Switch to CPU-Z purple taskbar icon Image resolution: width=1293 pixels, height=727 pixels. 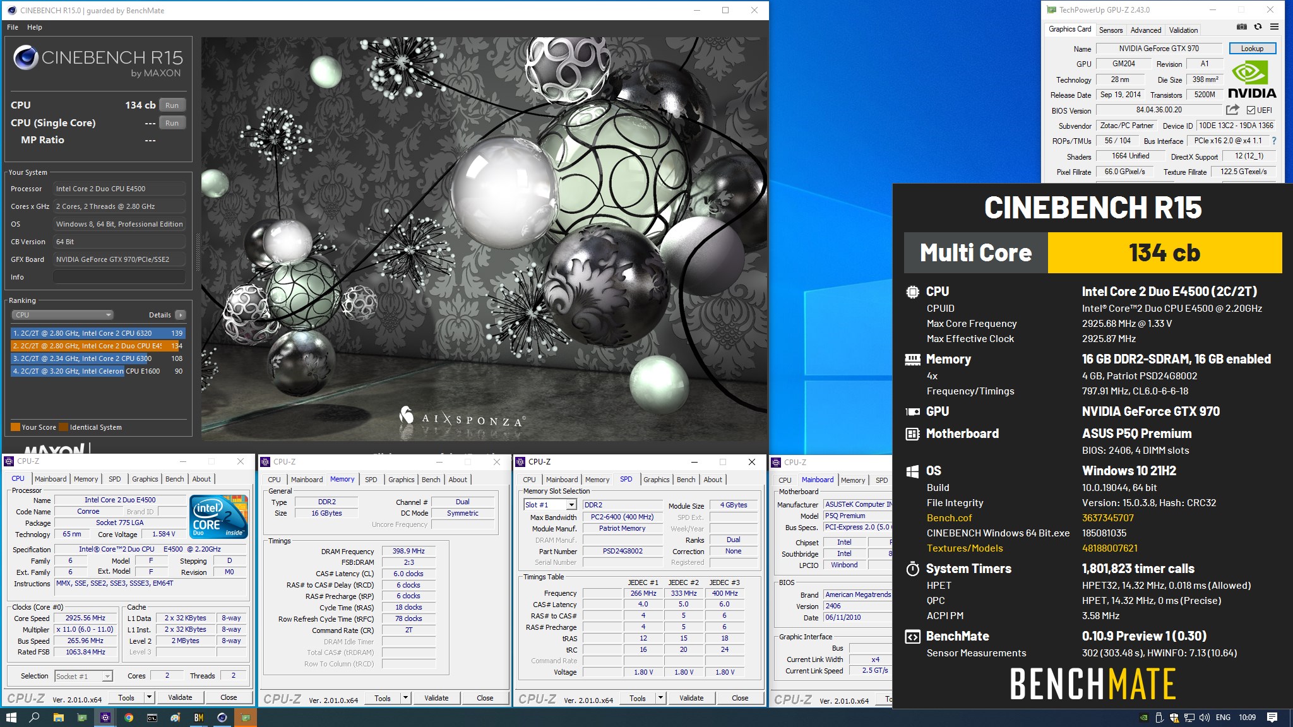pos(105,718)
